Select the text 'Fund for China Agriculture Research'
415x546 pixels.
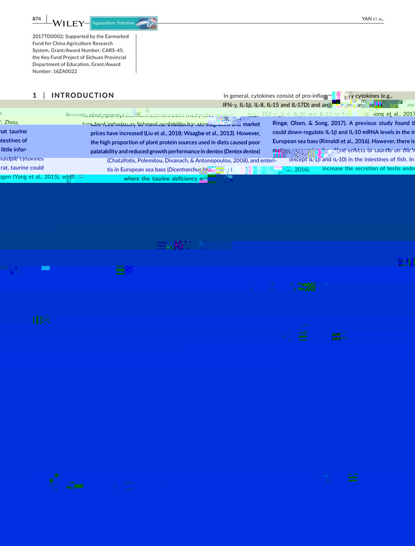pos(73,43)
